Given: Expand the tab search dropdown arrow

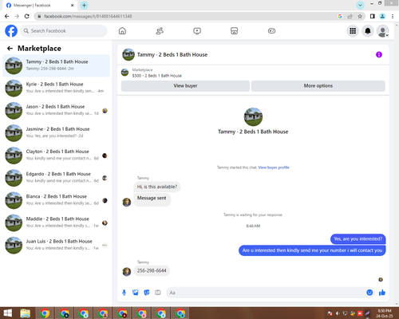Looking at the screenshot, I should [360, 5].
